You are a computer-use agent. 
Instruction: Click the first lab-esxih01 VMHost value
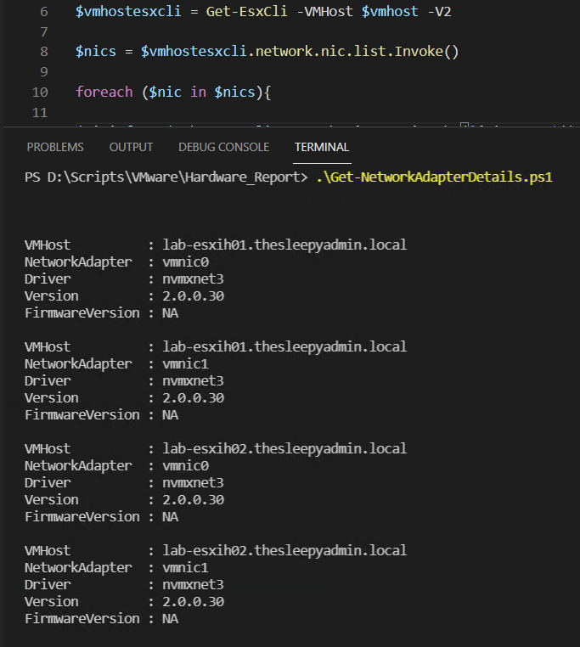click(x=284, y=245)
